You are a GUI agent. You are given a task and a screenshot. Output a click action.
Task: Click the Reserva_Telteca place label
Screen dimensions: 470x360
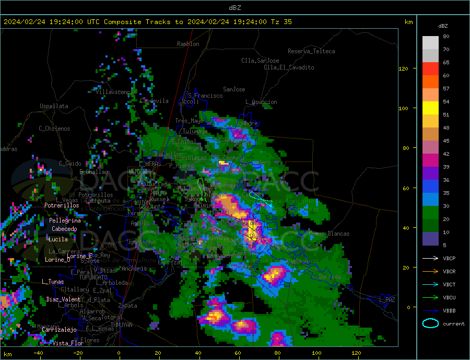click(x=311, y=51)
